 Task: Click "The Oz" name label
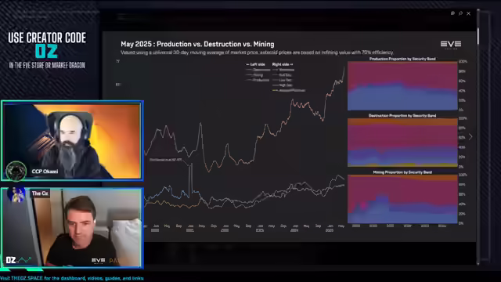click(40, 193)
